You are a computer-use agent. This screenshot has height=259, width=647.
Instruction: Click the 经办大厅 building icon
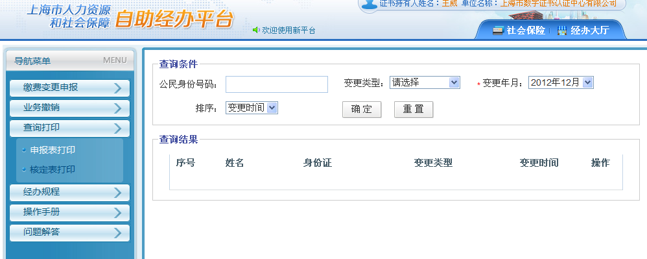coord(561,31)
